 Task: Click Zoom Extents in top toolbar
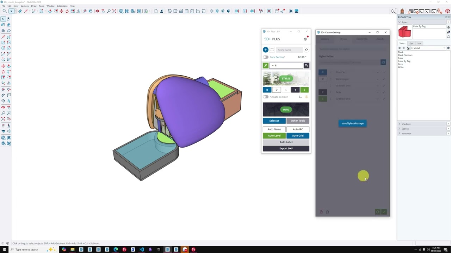[x=114, y=11]
